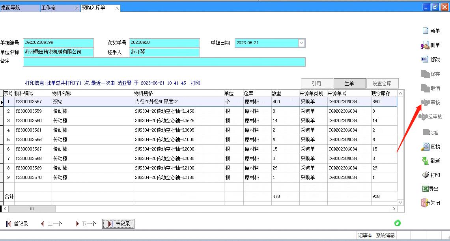Click the 刷新 refresh icon

(x=425, y=161)
